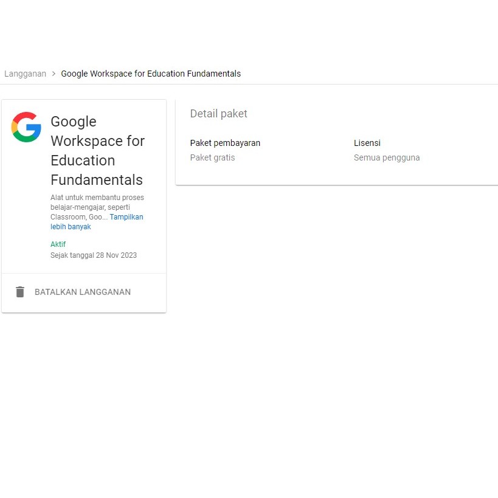Click the Lisensi label
This screenshot has height=498, width=498.
click(367, 143)
